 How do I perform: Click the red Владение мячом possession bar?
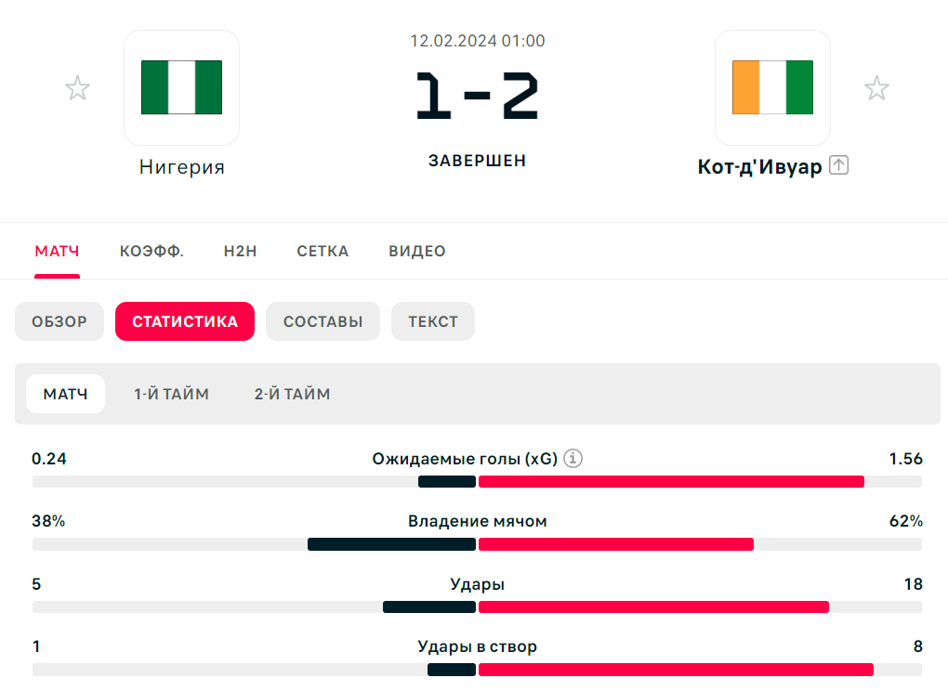click(616, 544)
